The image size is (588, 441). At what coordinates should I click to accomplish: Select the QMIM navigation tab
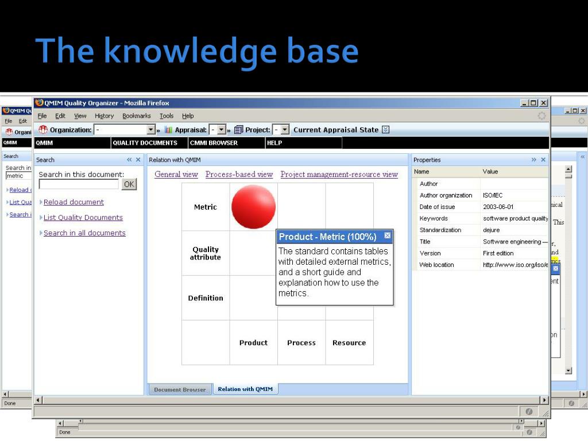click(x=72, y=143)
